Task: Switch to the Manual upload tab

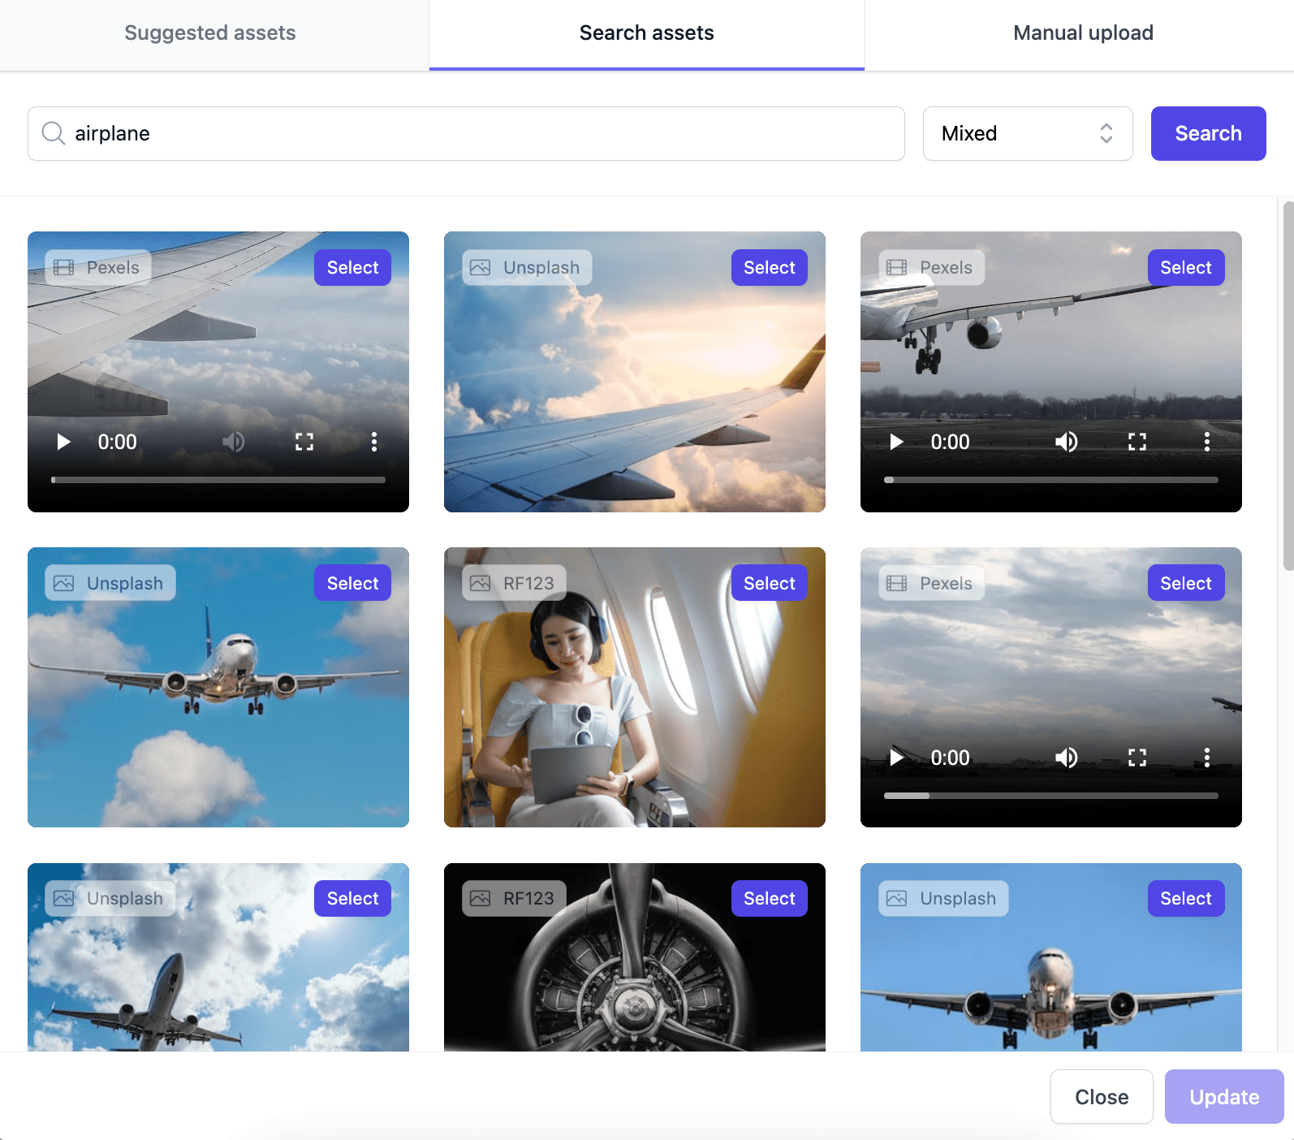Action: point(1082,33)
